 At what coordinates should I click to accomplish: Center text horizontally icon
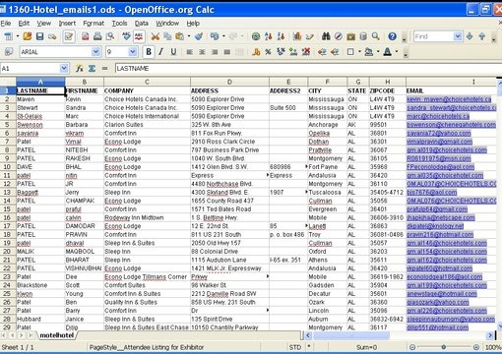202,52
